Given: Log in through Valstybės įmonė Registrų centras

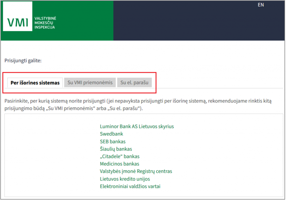Looking at the screenshot, I should pos(136,171).
